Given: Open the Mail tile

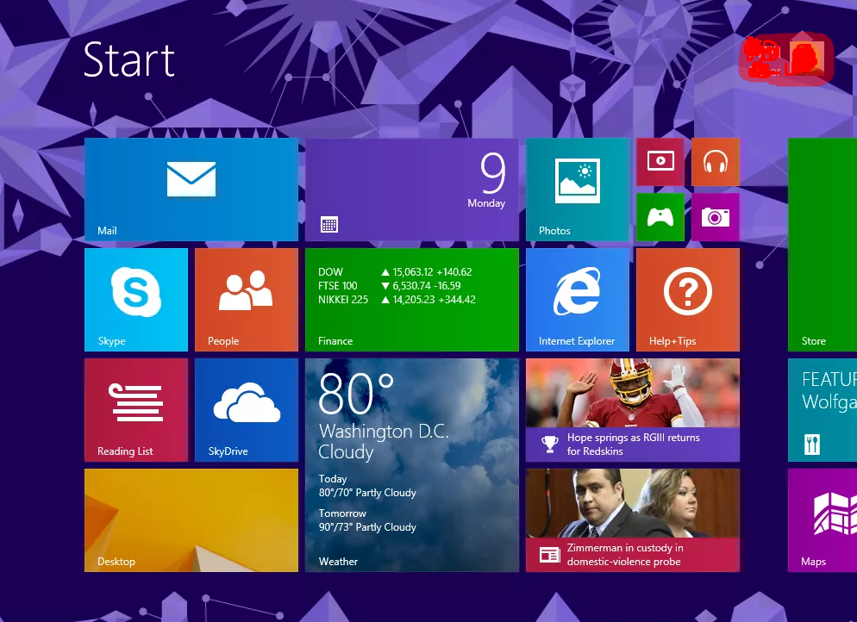Looking at the screenshot, I should click(191, 190).
